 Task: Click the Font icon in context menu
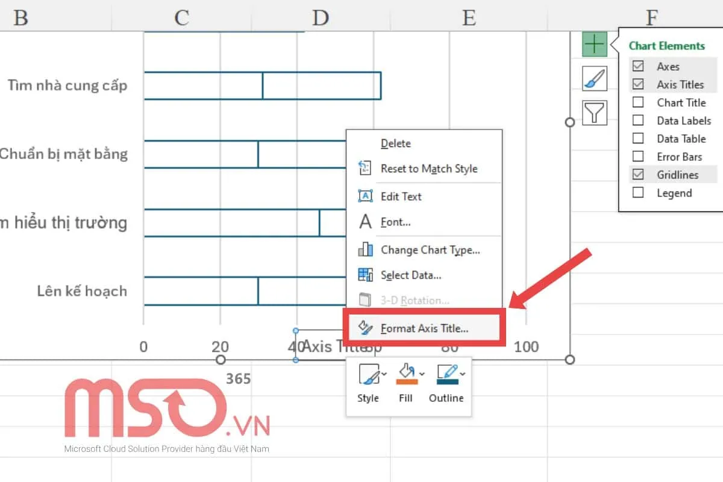[366, 222]
